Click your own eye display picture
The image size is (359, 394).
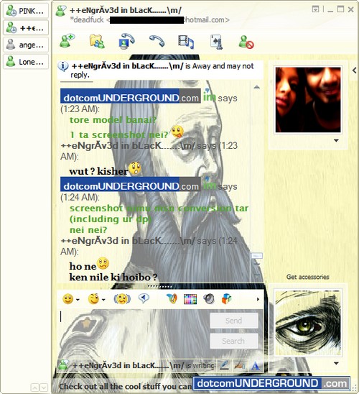click(x=308, y=322)
